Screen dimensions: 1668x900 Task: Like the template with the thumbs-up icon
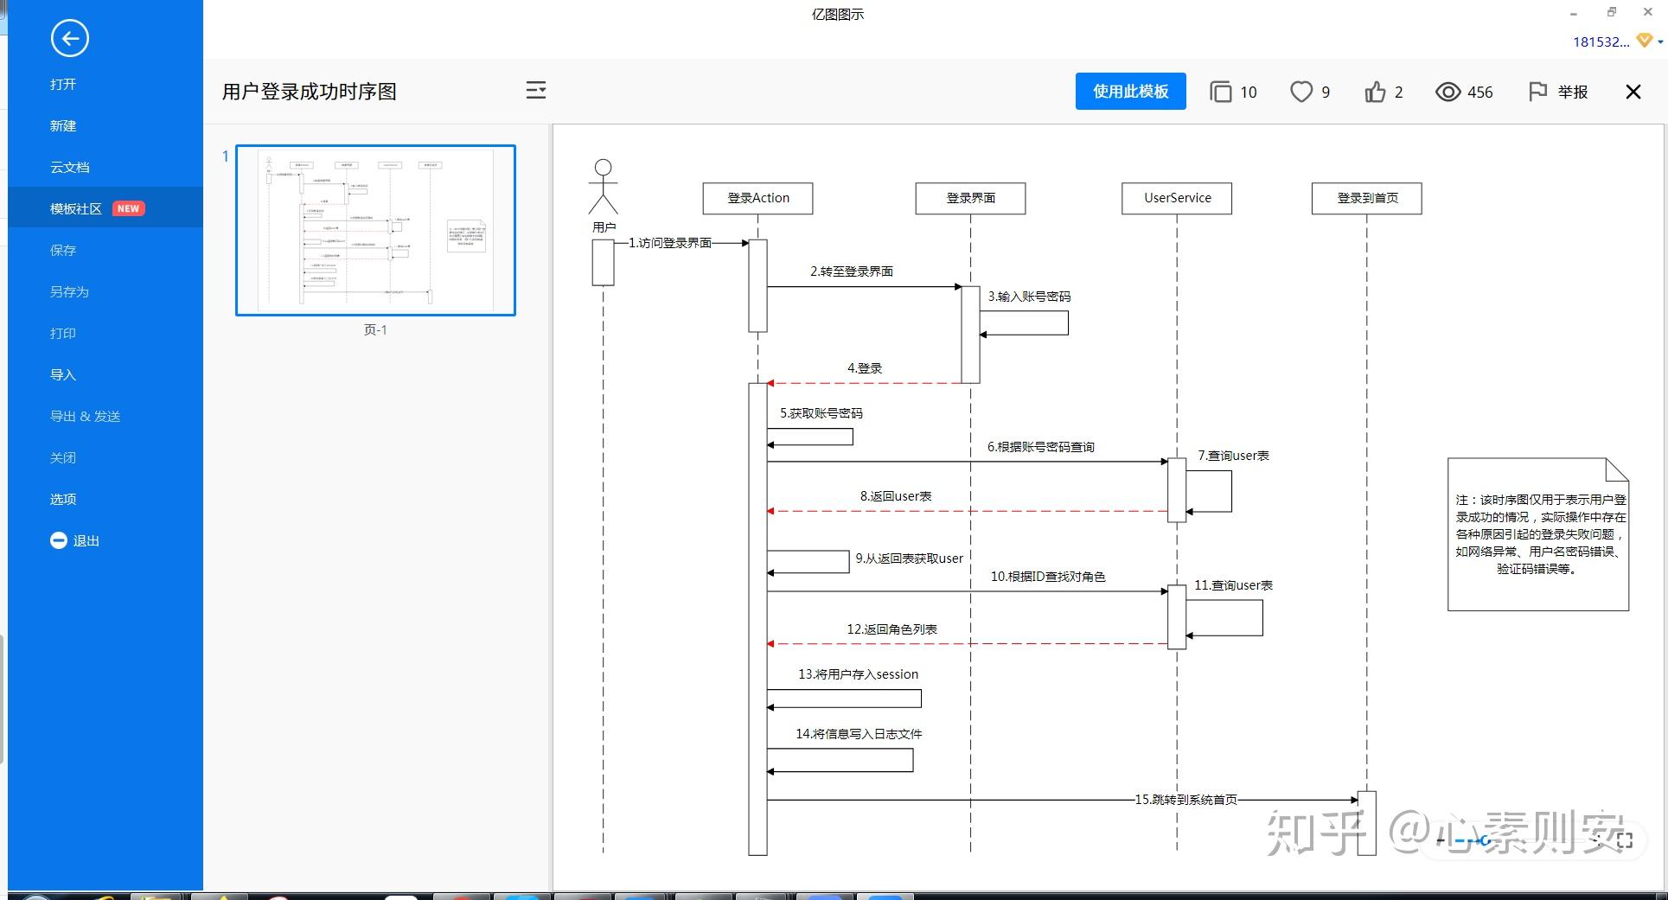pyautogui.click(x=1375, y=92)
